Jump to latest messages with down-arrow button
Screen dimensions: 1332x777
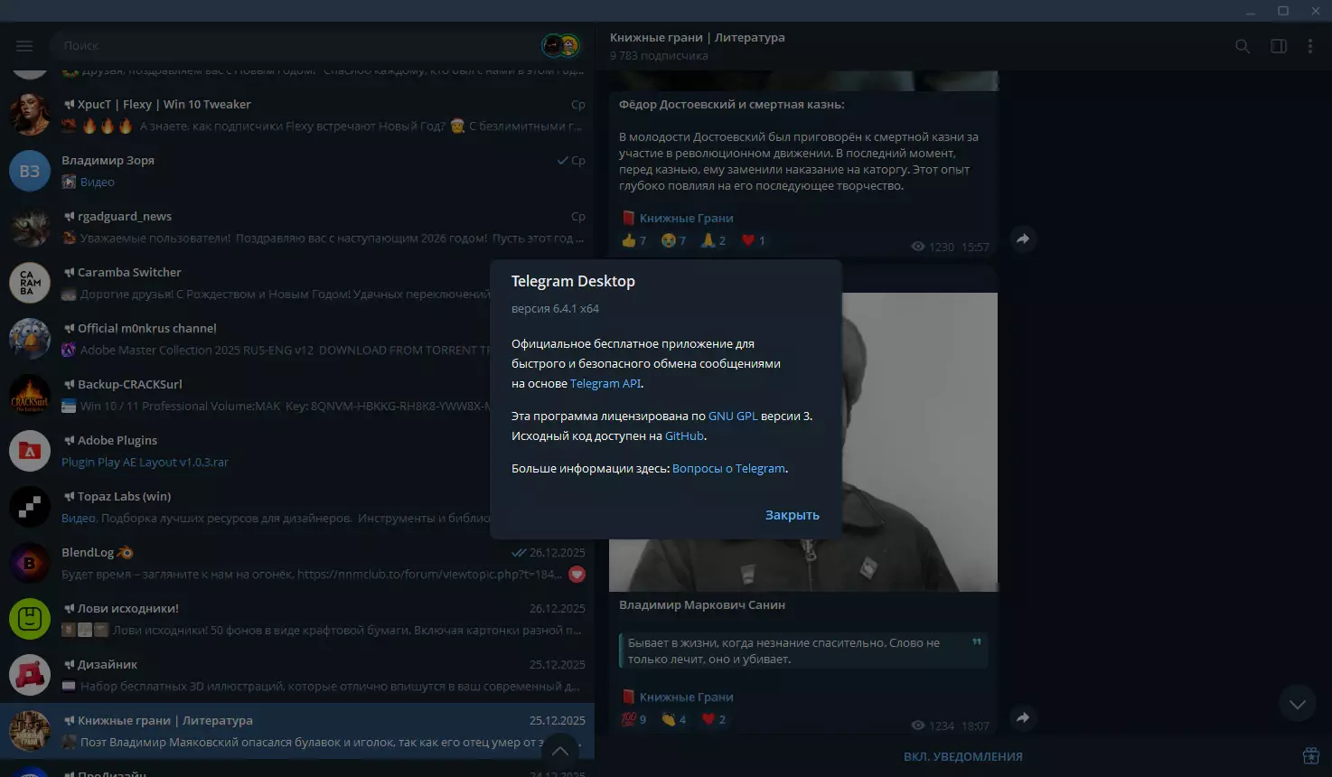click(1298, 705)
